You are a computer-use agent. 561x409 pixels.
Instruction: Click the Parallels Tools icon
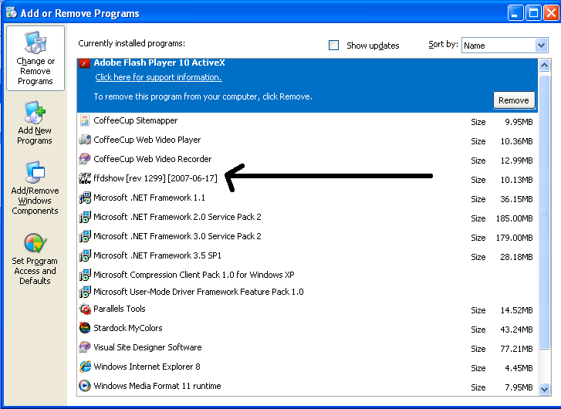[x=84, y=309]
